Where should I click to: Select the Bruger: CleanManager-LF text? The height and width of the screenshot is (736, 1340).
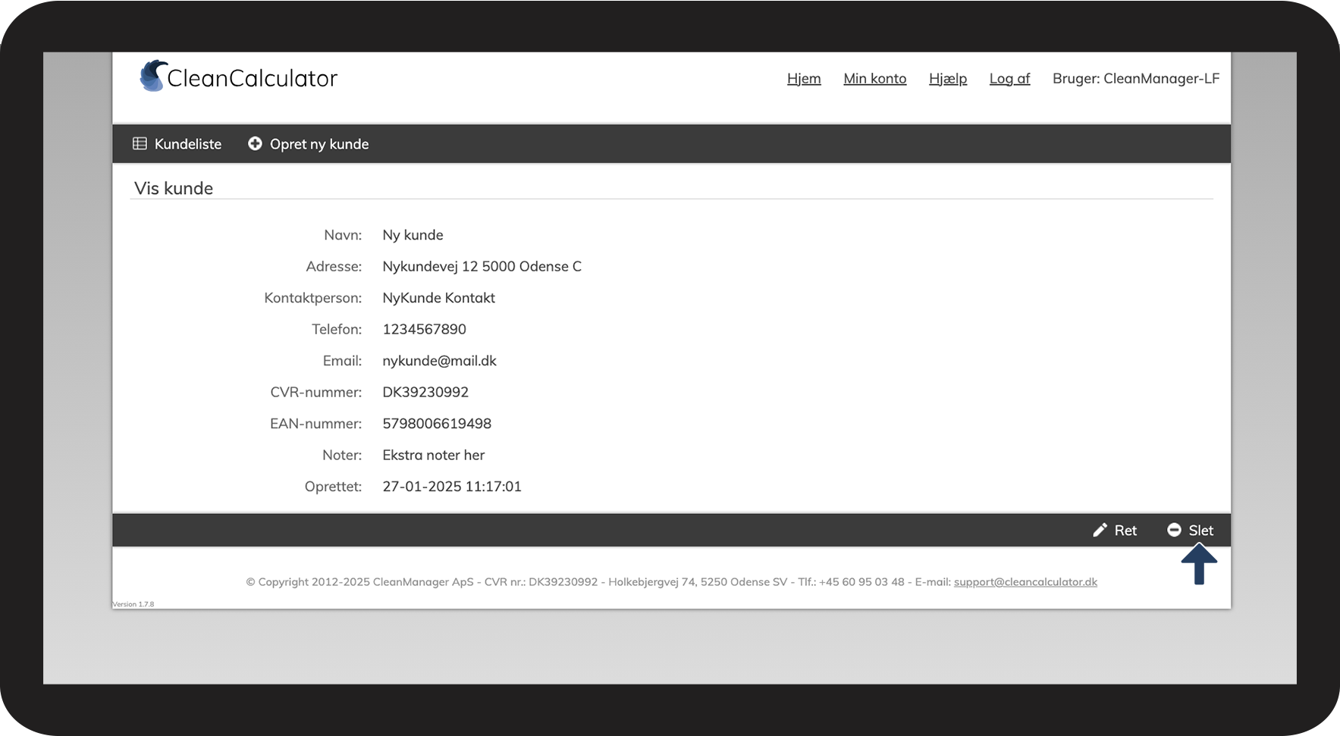pos(1136,78)
